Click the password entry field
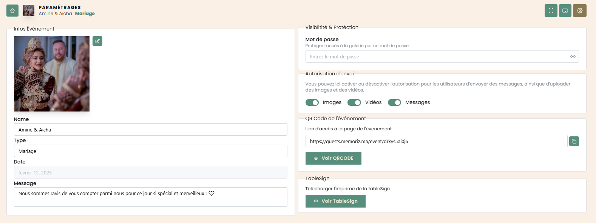The width and height of the screenshot is (596, 223). point(438,57)
